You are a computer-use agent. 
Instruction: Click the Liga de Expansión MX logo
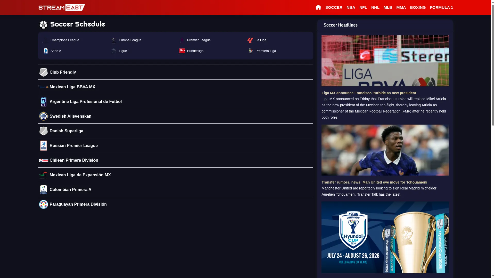(x=43, y=175)
